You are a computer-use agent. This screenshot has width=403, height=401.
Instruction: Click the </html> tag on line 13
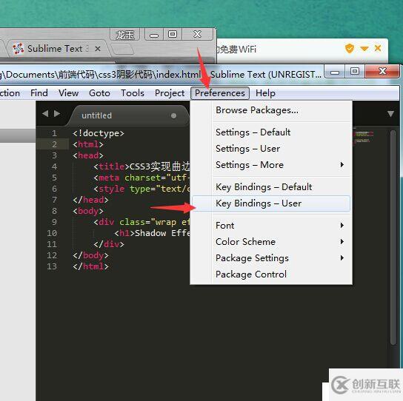click(90, 266)
